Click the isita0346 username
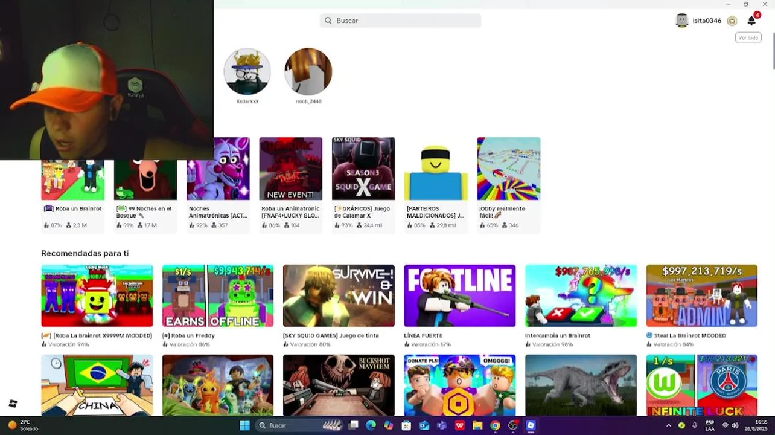The height and width of the screenshot is (435, 775). (707, 21)
